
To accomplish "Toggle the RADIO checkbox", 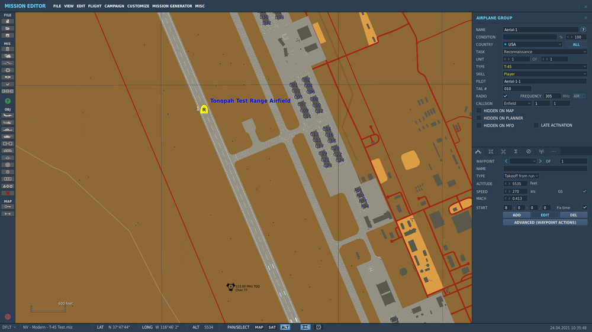I will point(505,96).
